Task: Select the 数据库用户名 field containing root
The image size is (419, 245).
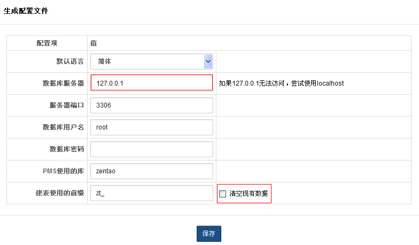Action: click(152, 127)
